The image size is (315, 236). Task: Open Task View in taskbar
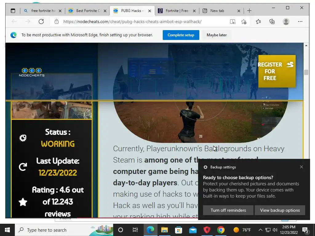(x=135, y=230)
